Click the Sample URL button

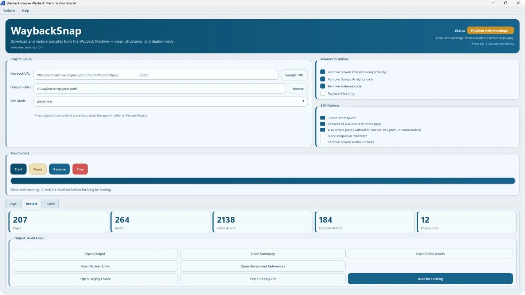pyautogui.click(x=295, y=75)
